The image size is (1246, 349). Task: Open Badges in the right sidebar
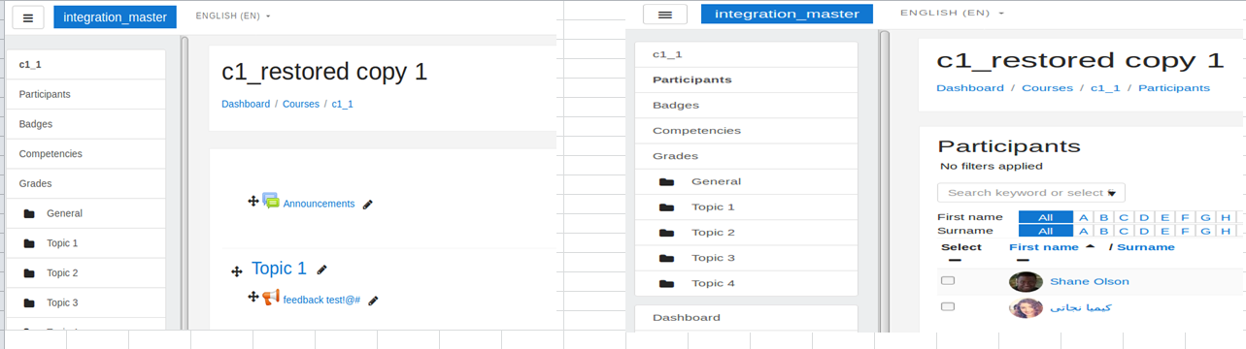click(746, 105)
